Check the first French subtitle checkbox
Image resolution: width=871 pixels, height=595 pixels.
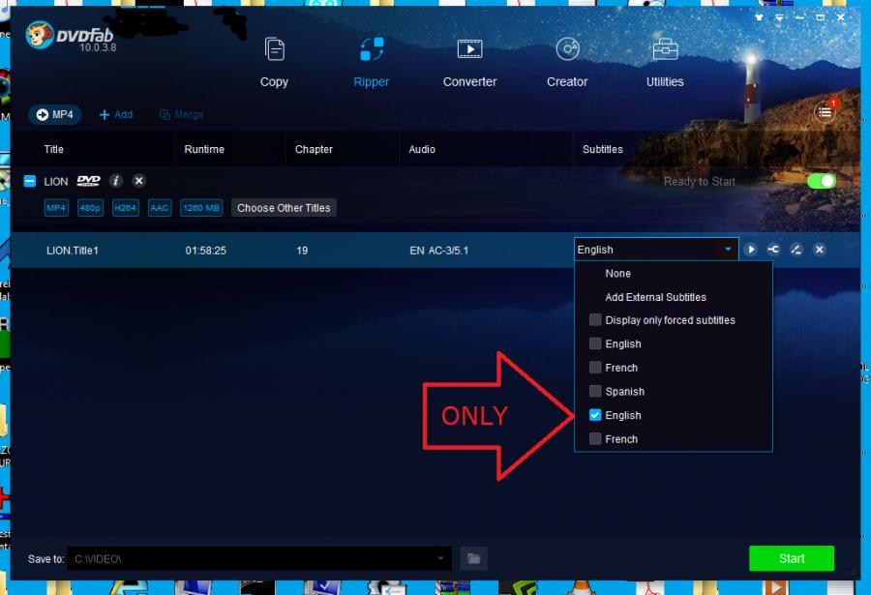click(x=595, y=368)
